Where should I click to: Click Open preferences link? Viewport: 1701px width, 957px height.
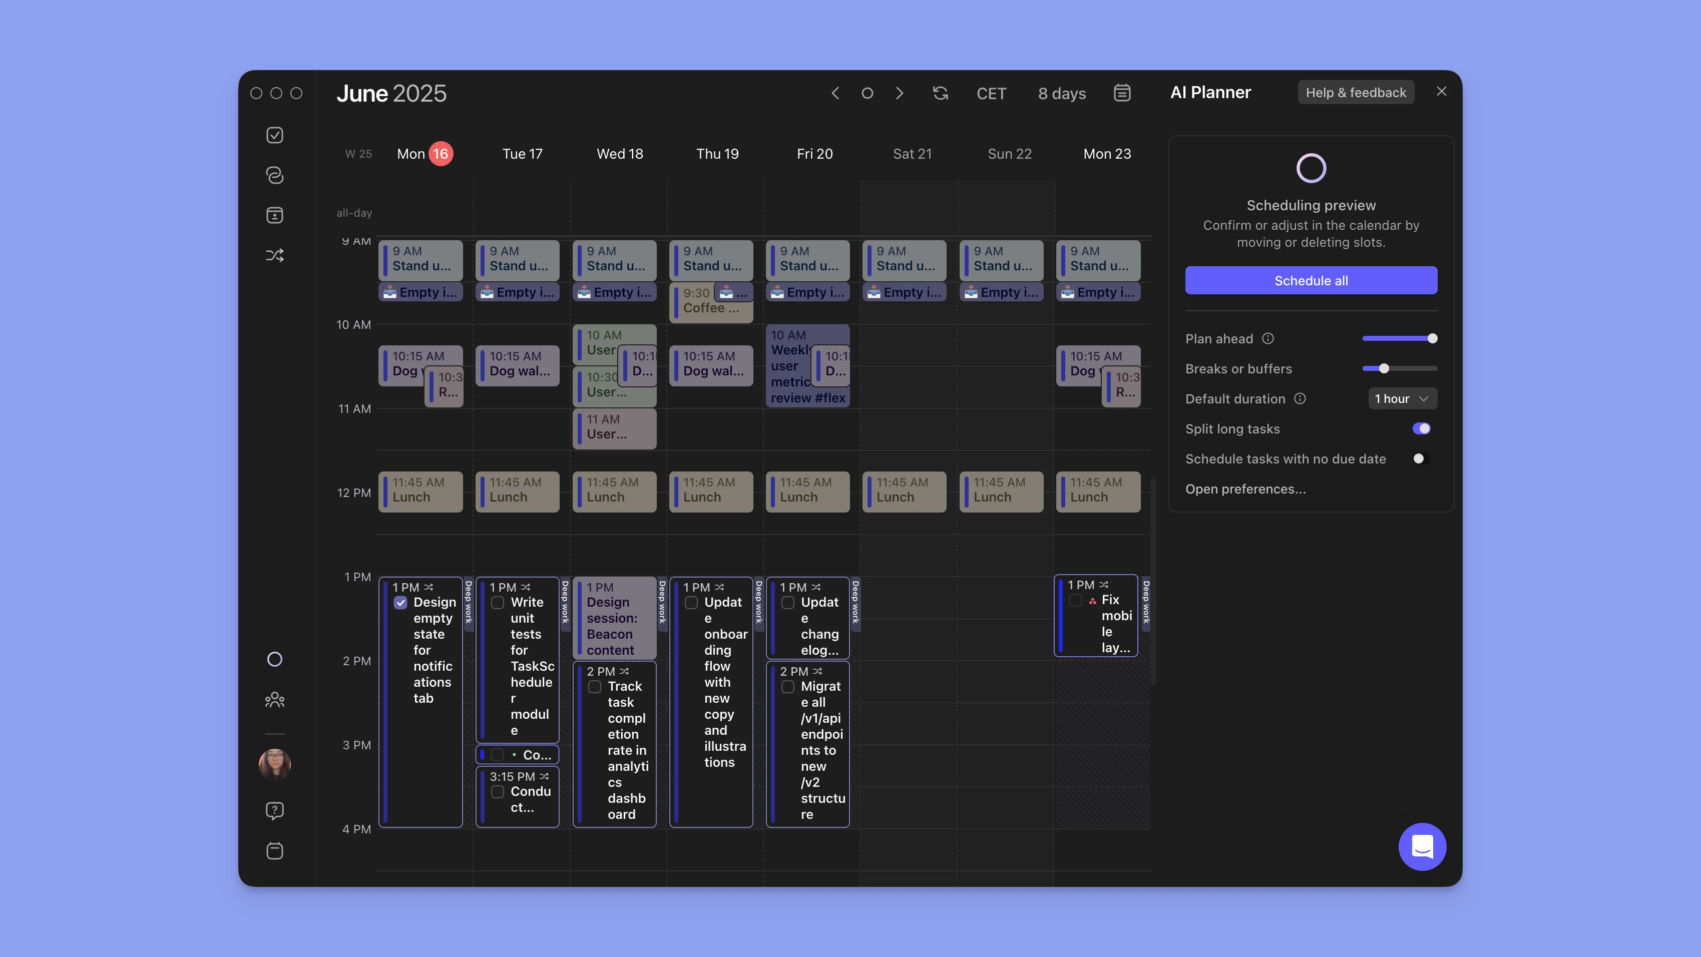point(1245,490)
